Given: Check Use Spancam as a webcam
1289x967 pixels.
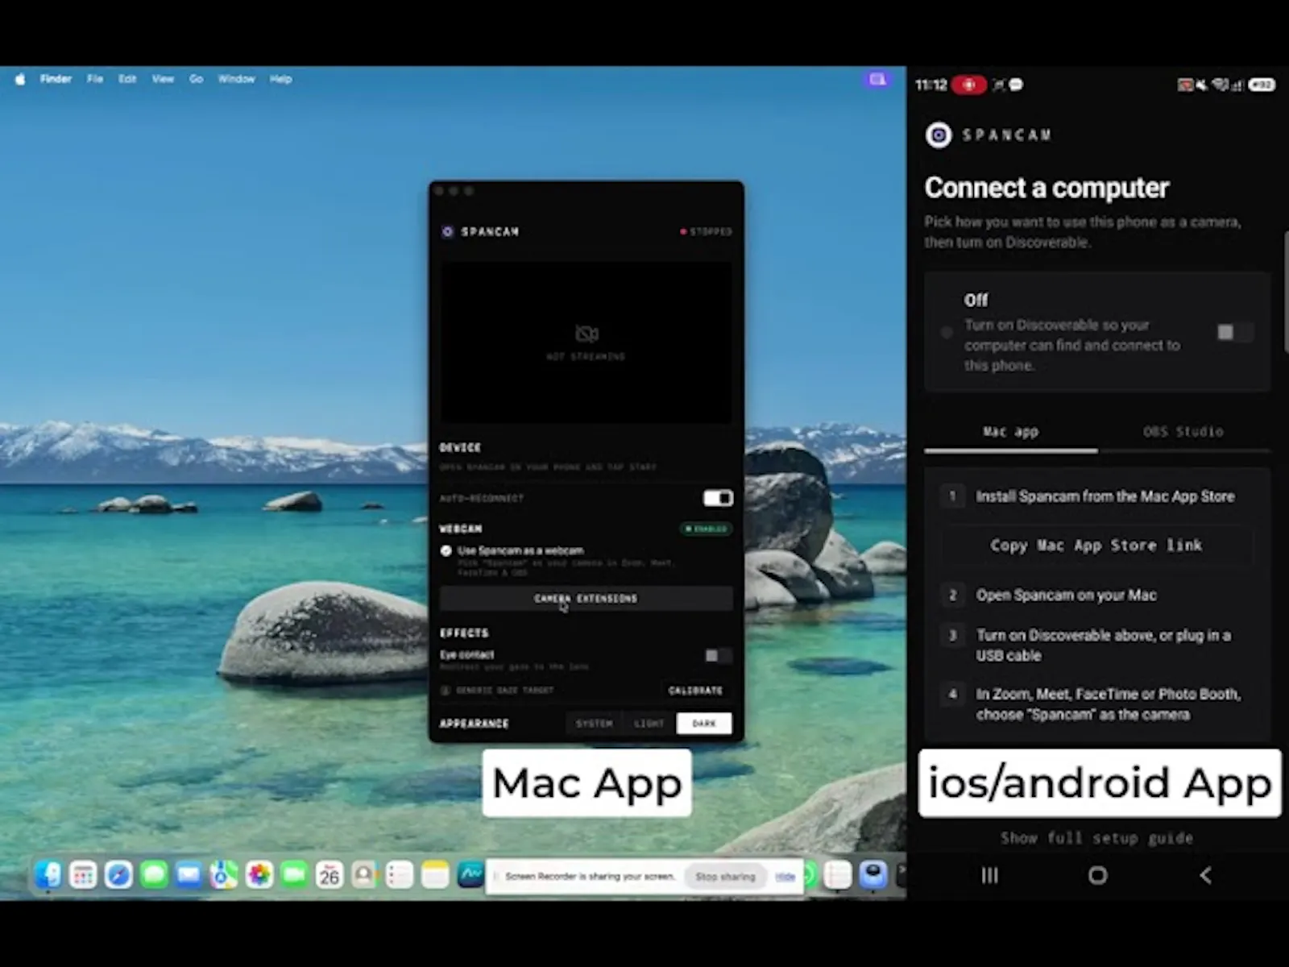Looking at the screenshot, I should tap(446, 551).
